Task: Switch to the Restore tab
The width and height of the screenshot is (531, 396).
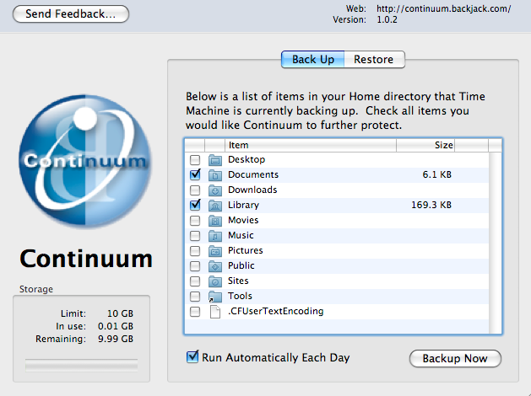Action: 374,60
